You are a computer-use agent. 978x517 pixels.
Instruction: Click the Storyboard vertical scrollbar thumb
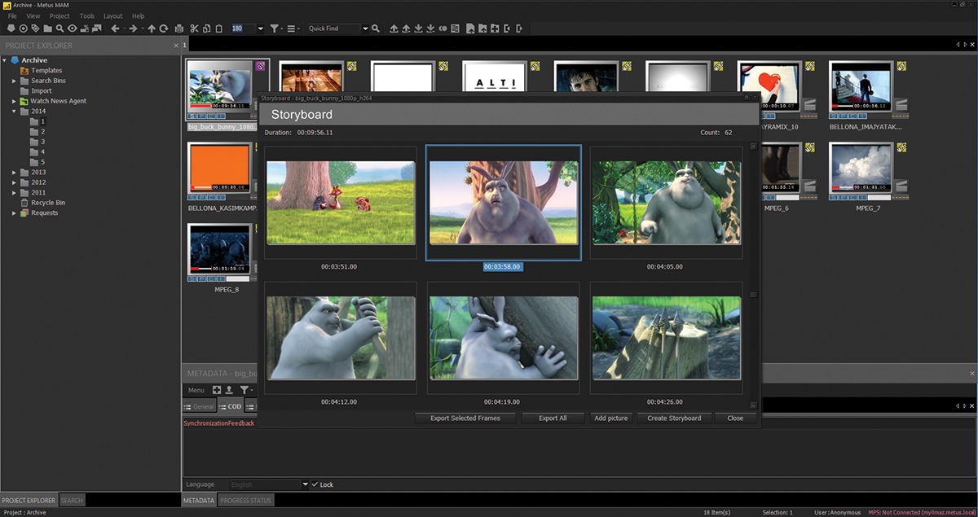coord(754,295)
